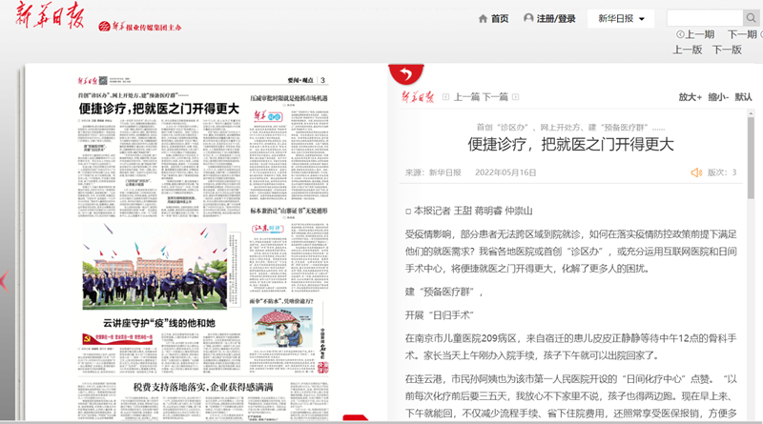Switch to 上一版 previous page
The image size is (763, 424).
(688, 50)
